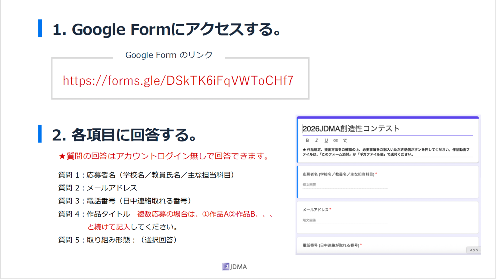Click the メールアドレス short answer field
The width and height of the screenshot is (496, 279).
[x=345, y=220]
